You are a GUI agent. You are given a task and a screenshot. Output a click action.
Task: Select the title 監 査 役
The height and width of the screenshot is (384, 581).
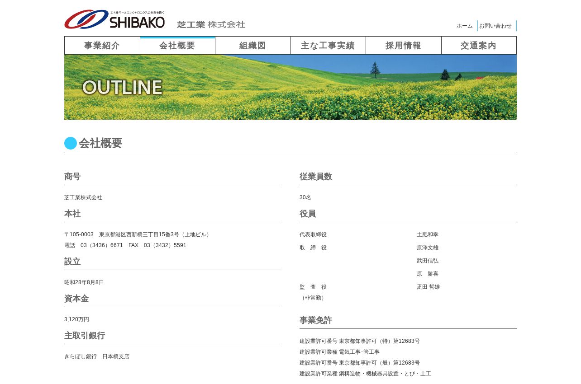pos(313,287)
